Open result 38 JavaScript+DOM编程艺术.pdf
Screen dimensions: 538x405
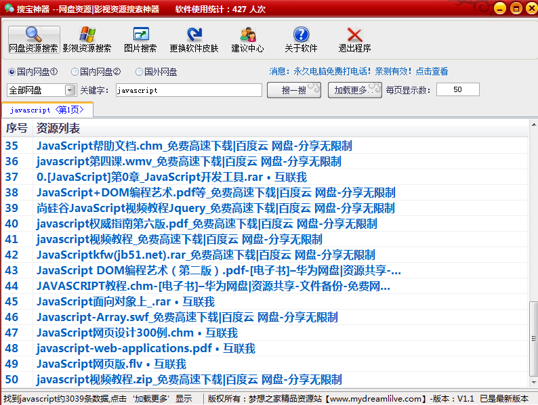click(216, 192)
